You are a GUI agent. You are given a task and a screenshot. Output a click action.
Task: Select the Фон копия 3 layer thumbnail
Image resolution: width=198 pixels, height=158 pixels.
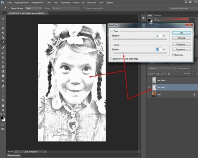tap(154, 80)
